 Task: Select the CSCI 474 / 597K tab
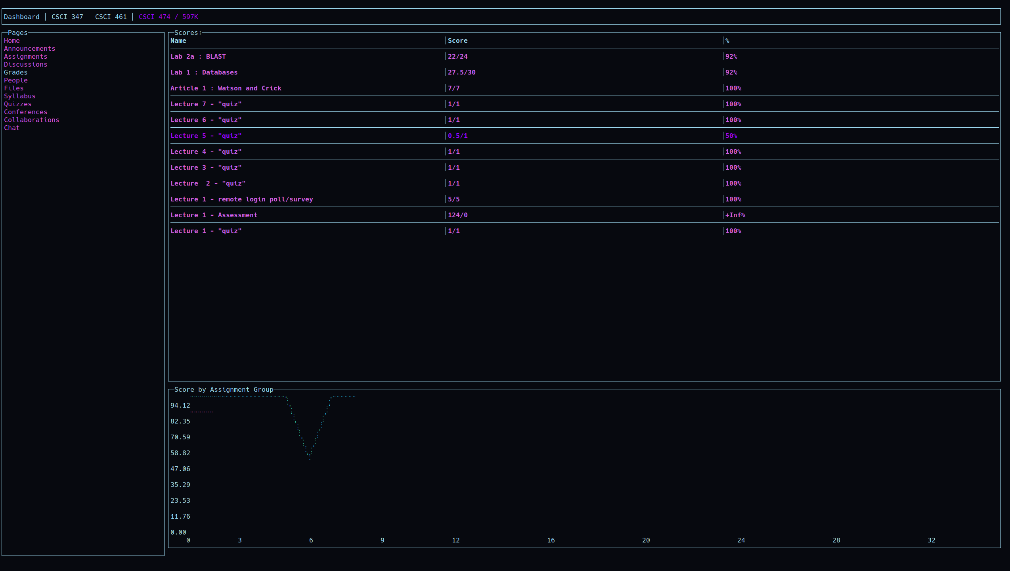pyautogui.click(x=168, y=17)
